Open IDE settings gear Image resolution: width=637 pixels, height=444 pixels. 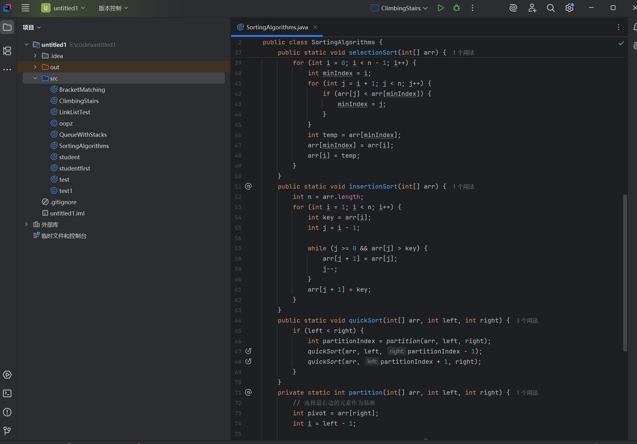(x=570, y=8)
